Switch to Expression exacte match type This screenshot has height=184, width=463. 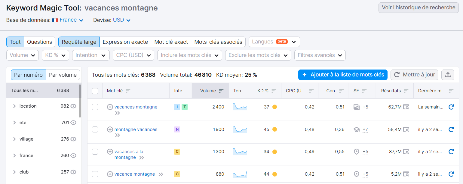pyautogui.click(x=125, y=42)
